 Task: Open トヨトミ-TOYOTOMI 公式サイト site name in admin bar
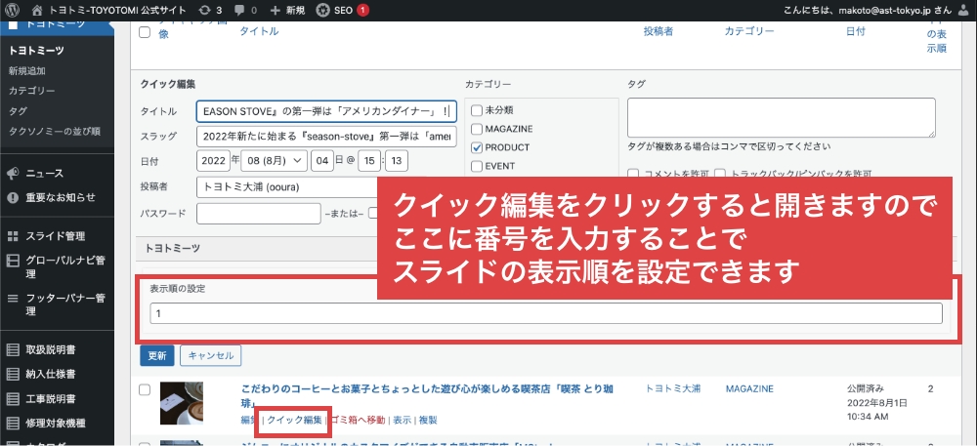(119, 10)
